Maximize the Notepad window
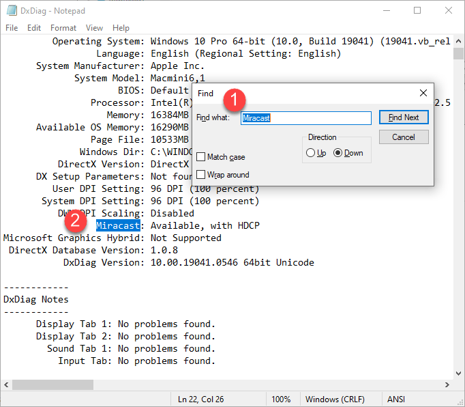The image size is (465, 407). click(x=417, y=11)
